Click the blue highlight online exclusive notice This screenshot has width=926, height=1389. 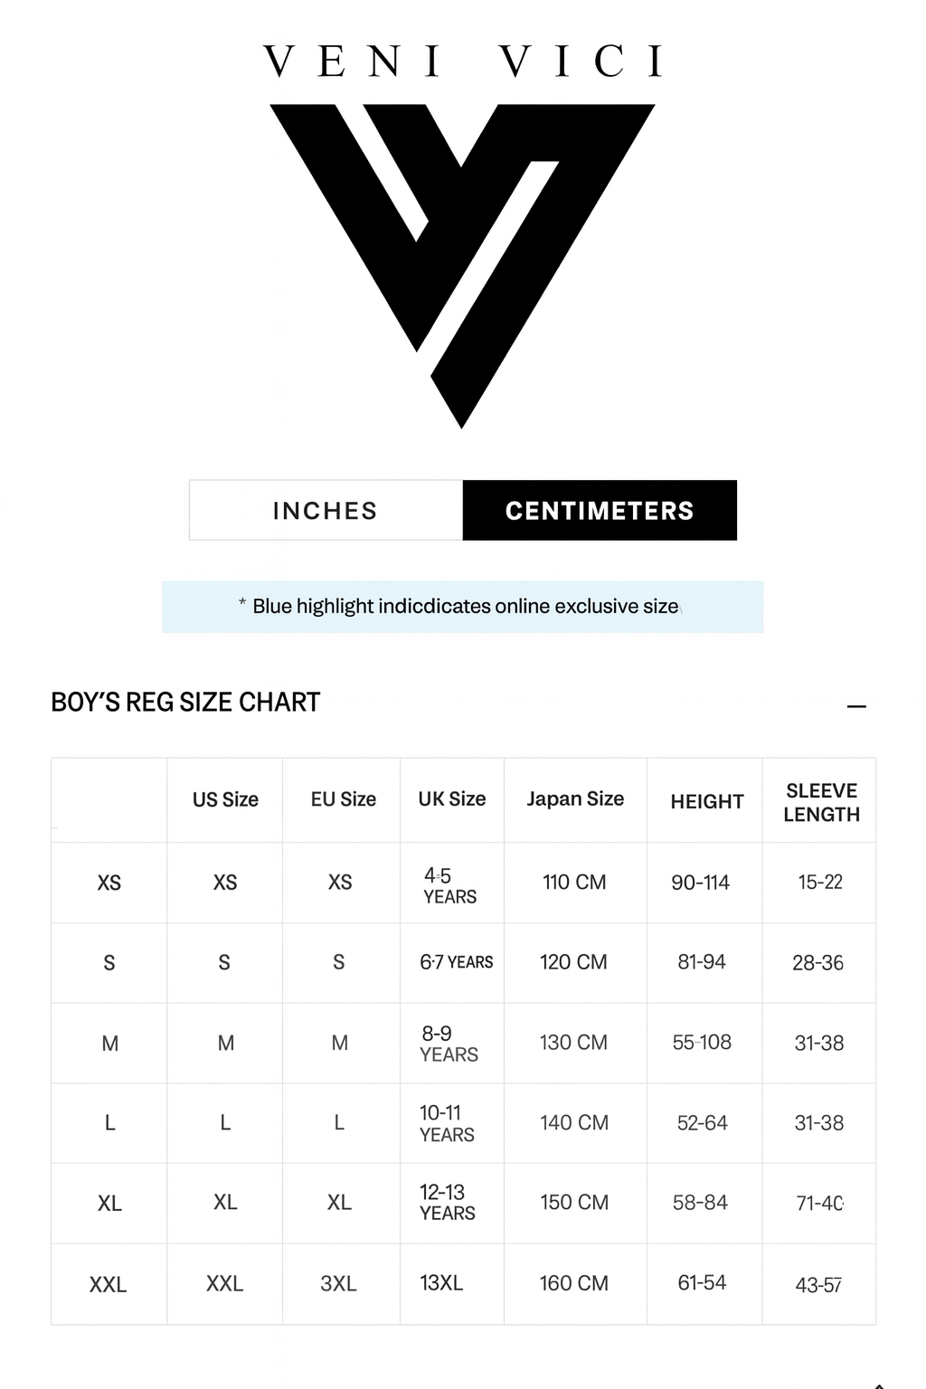tap(462, 607)
